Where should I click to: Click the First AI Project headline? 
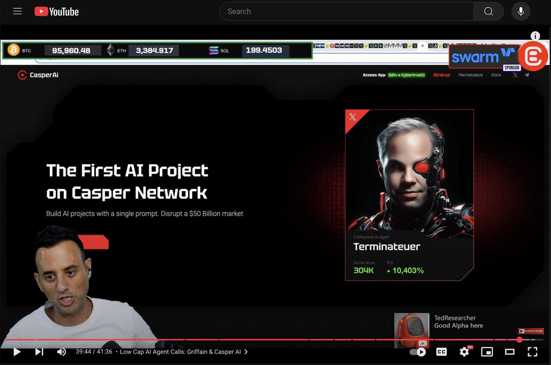[127, 182]
